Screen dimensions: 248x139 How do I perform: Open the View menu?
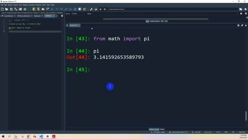[x=48, y=5]
